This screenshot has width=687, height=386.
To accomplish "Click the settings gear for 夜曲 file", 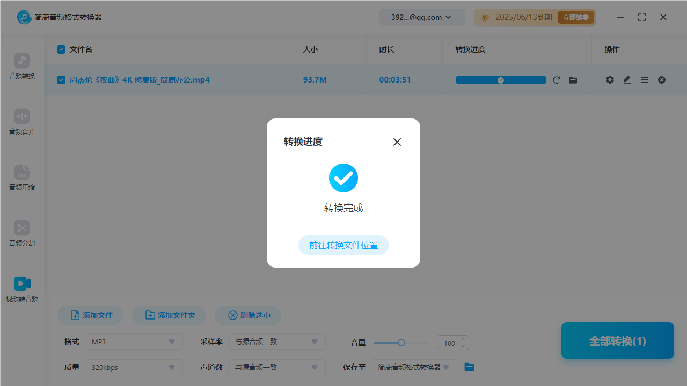I will (610, 79).
